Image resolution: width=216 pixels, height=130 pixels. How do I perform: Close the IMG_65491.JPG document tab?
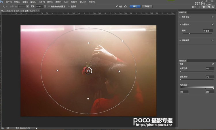click(x=38, y=11)
